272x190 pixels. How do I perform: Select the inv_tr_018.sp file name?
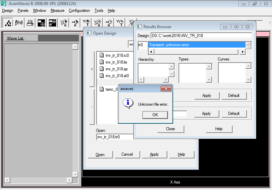(117, 69)
